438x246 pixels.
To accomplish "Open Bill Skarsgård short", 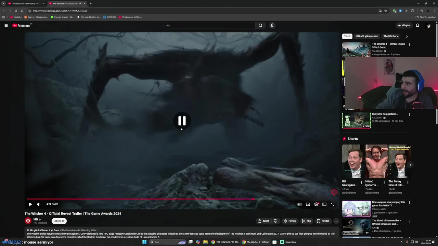I will pos(353,161).
